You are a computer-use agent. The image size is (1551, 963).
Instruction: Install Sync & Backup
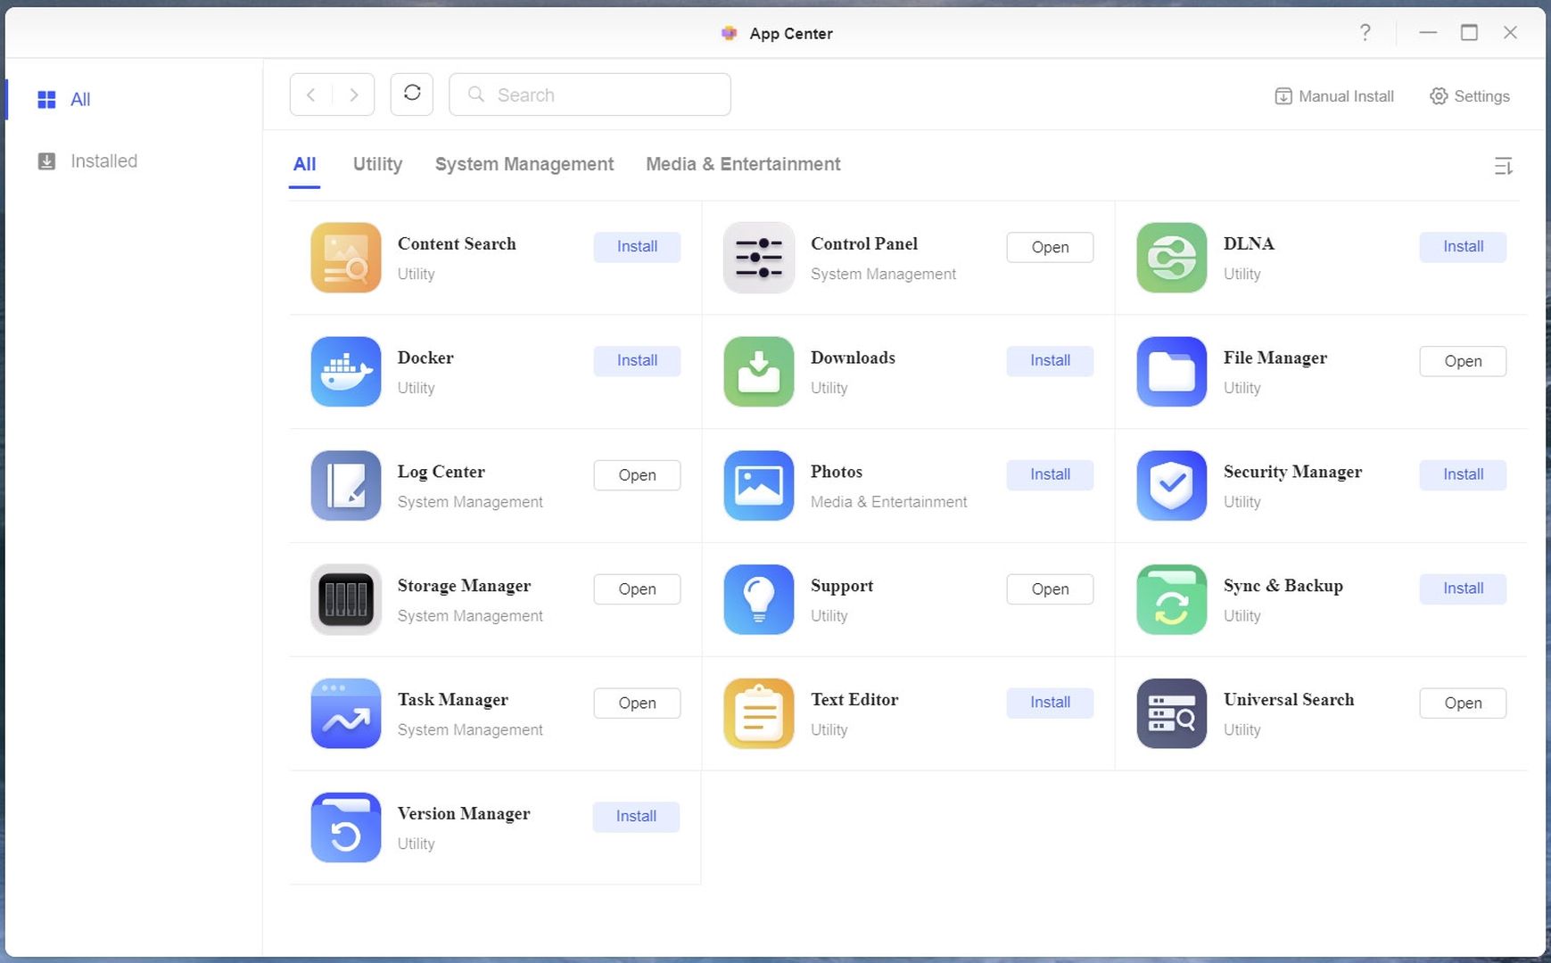click(x=1463, y=589)
